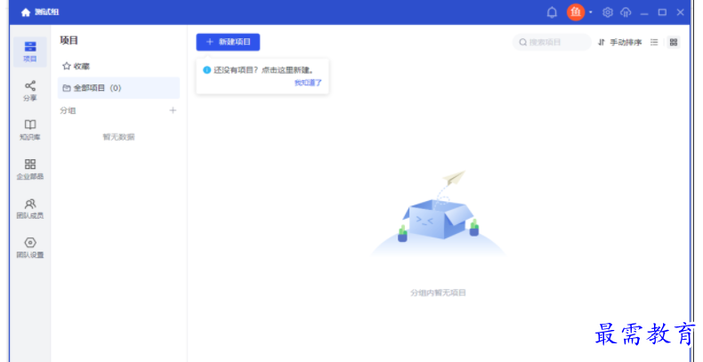This screenshot has height=362, width=703.
Task: Expand the avatar dropdown arrow
Action: [591, 12]
